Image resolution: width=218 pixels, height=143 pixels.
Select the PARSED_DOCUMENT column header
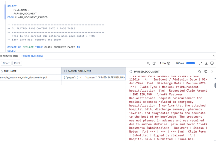pos(94,71)
